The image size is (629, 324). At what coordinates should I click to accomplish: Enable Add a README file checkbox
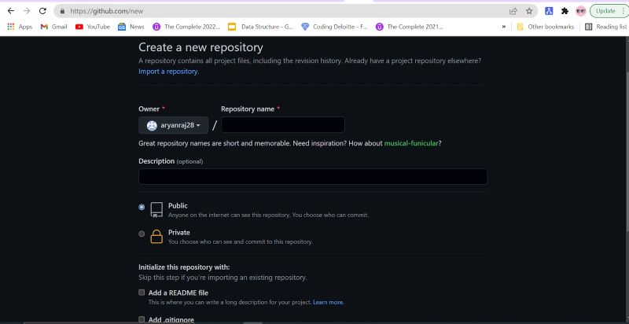point(142,293)
